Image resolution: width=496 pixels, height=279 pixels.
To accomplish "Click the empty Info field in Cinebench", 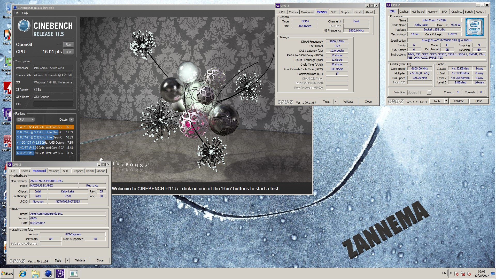I will click(x=53, y=104).
